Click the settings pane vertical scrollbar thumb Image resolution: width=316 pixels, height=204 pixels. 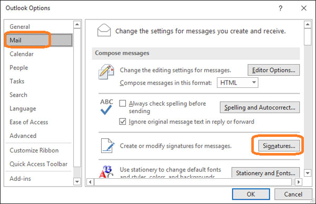[x=308, y=37]
